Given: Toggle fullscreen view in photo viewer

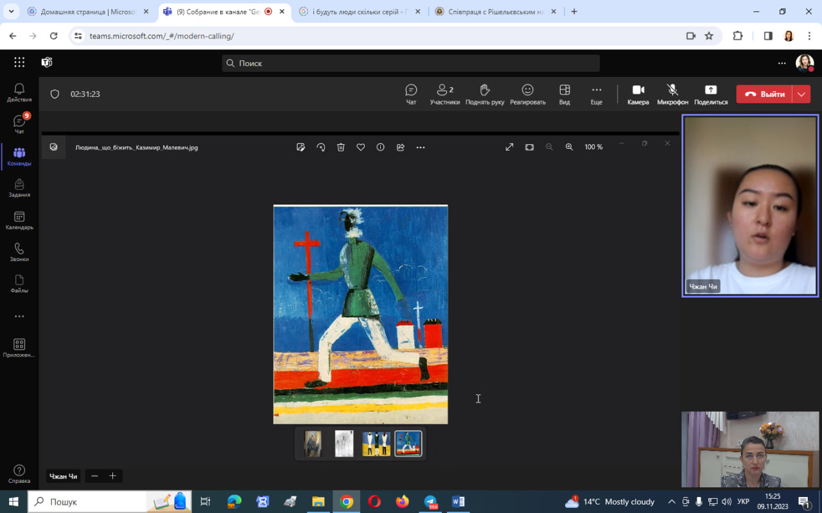Looking at the screenshot, I should 509,147.
